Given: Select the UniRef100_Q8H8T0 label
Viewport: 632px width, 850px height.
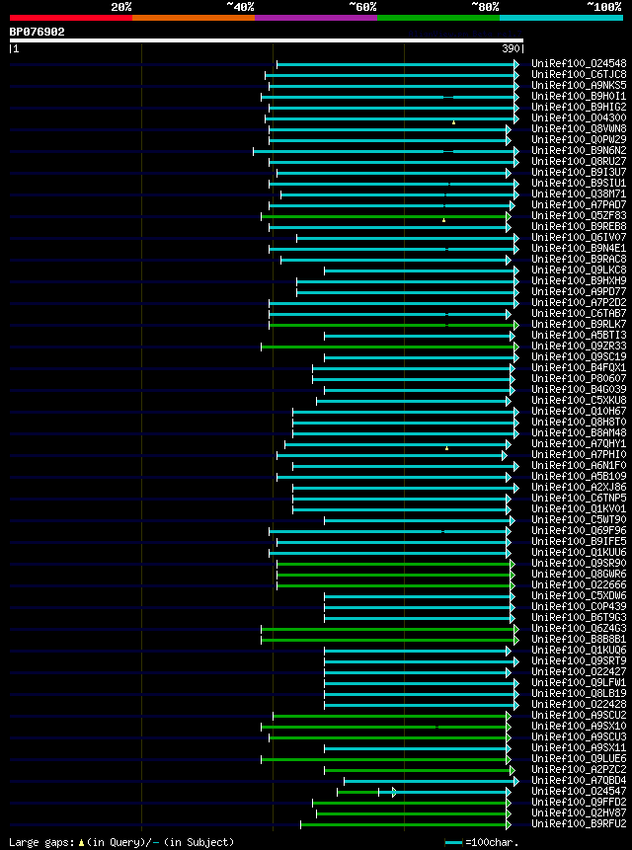Looking at the screenshot, I should 579,422.
